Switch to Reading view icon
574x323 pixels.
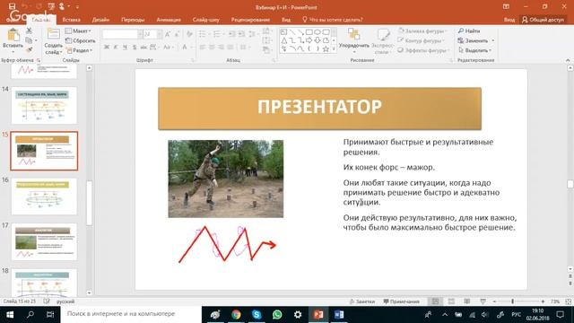pyautogui.click(x=467, y=301)
